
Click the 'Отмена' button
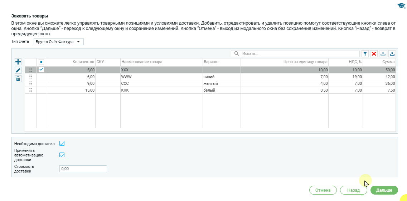323,190
